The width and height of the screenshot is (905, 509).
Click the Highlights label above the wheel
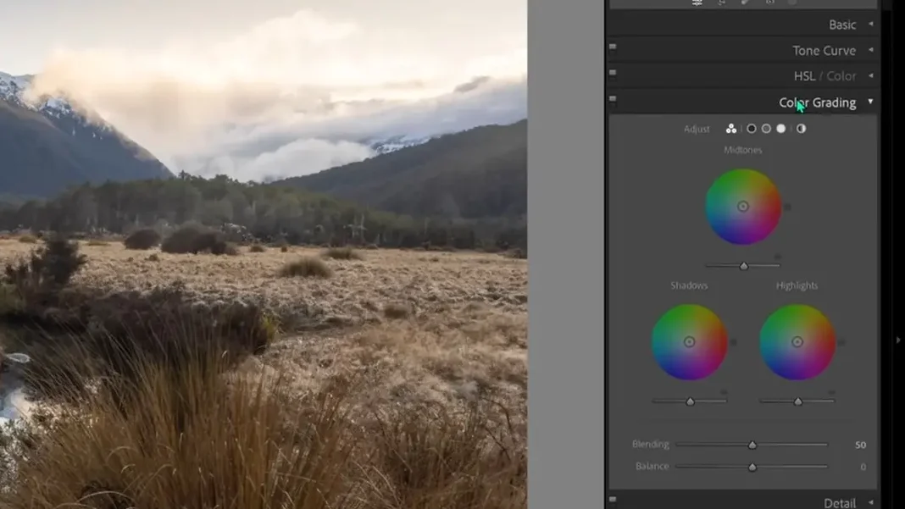tap(797, 285)
